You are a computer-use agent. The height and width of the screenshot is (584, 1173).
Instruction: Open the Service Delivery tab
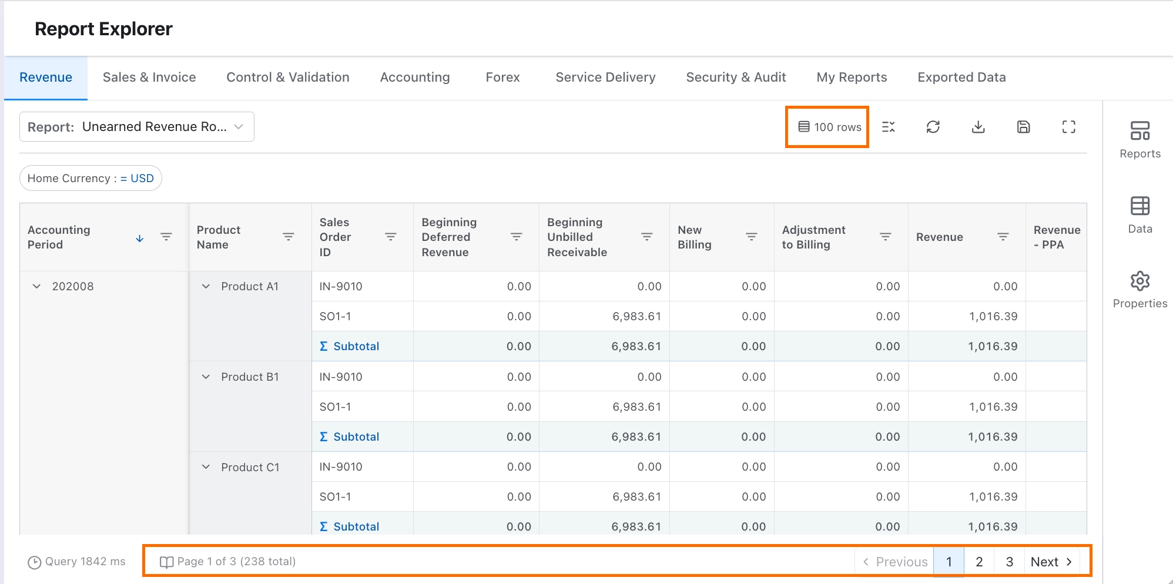606,78
